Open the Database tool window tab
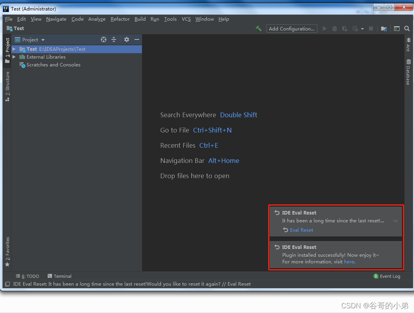This screenshot has height=313, width=414. click(x=408, y=72)
